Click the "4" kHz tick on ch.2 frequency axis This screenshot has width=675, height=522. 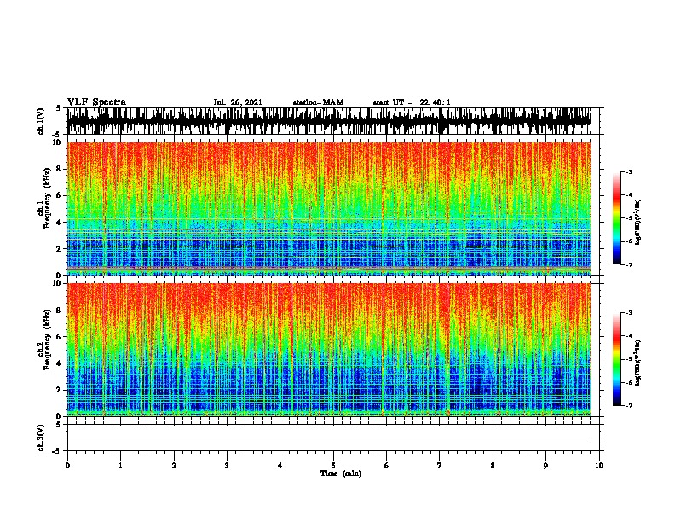[x=60, y=363]
